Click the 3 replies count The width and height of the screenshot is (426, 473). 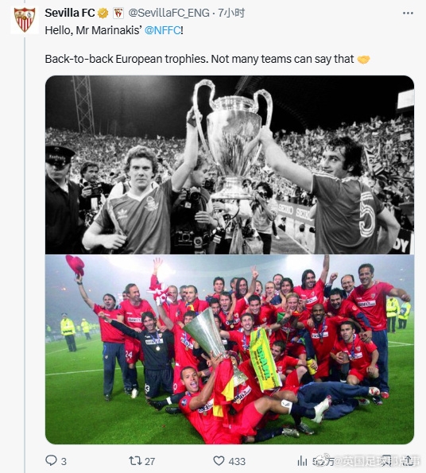[64, 461]
